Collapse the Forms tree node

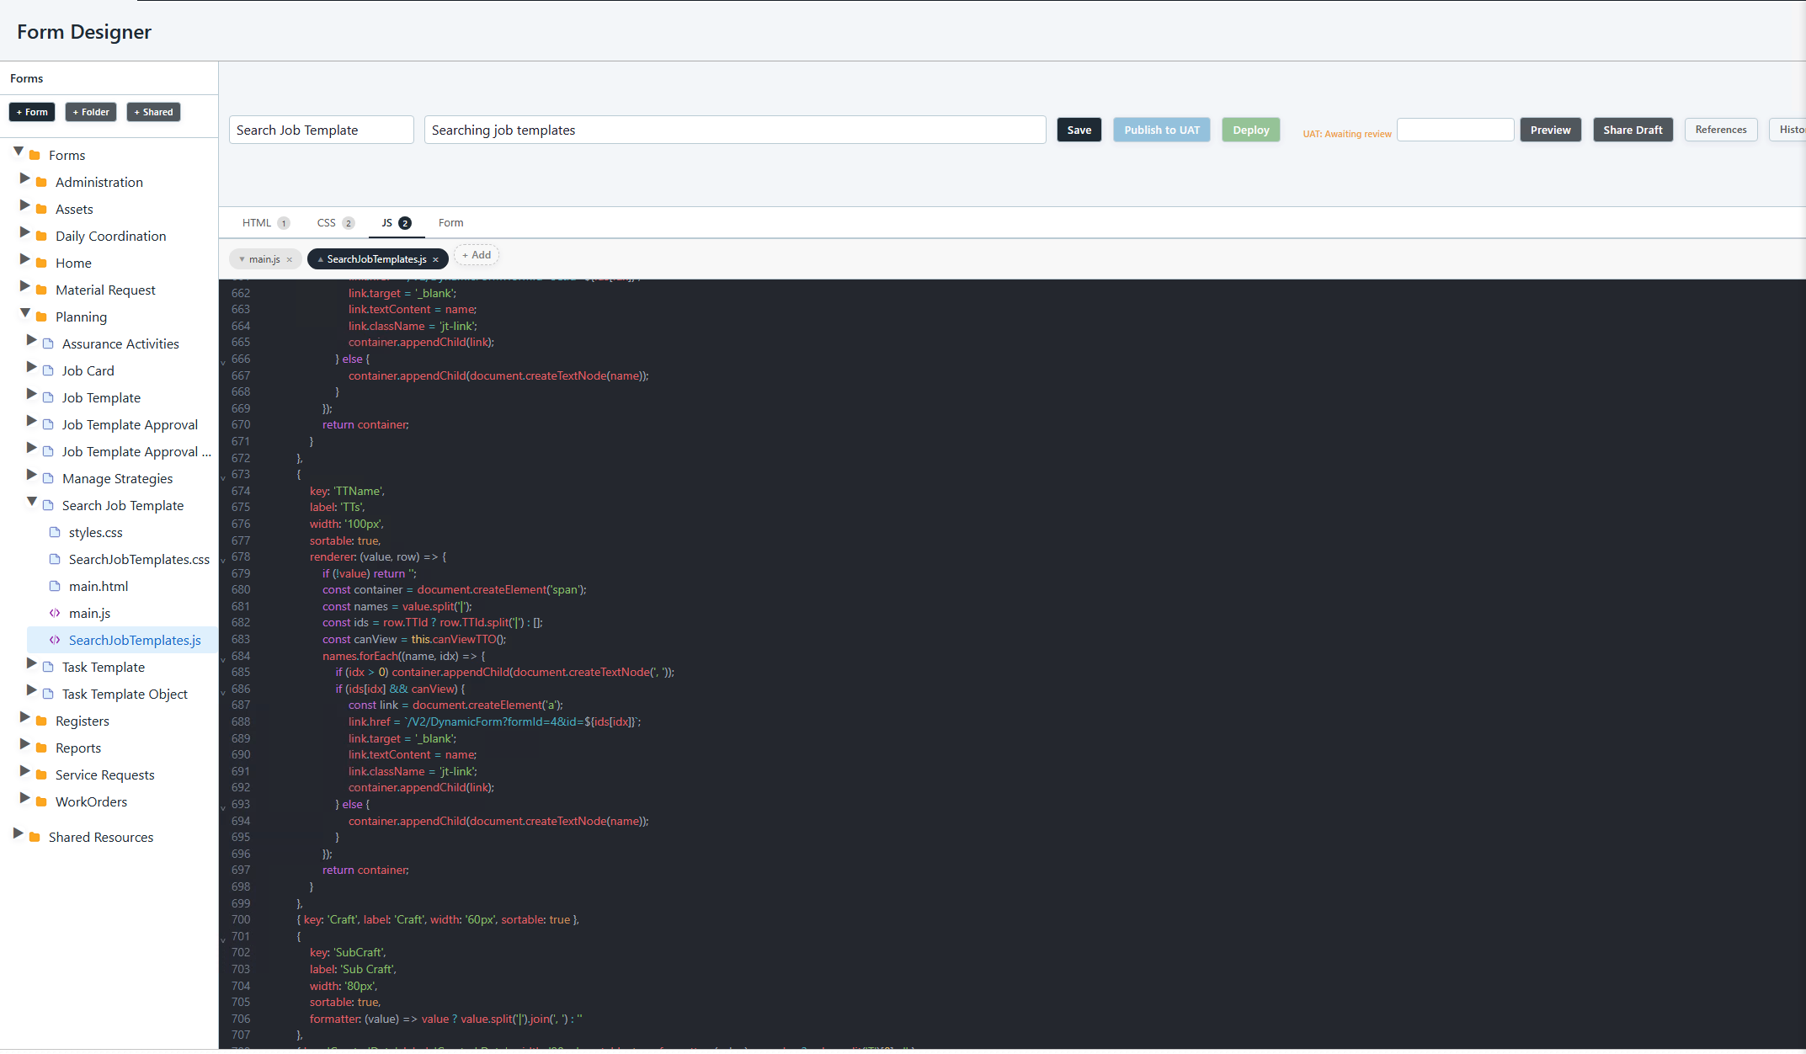tap(18, 152)
